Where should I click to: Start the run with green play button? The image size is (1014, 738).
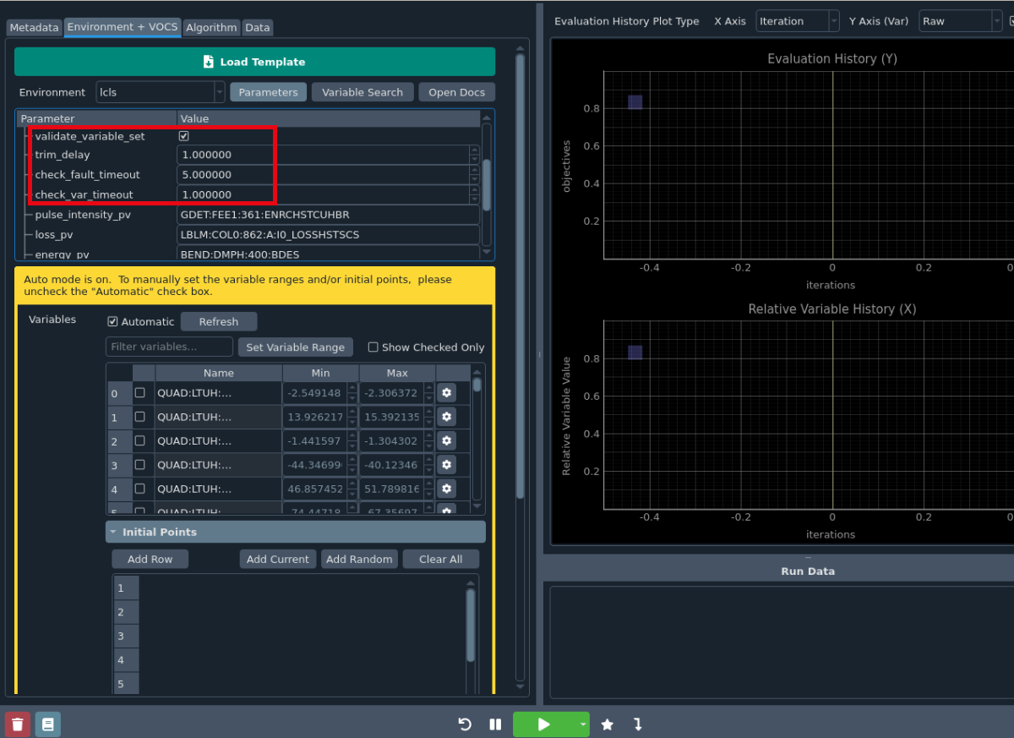coord(543,724)
